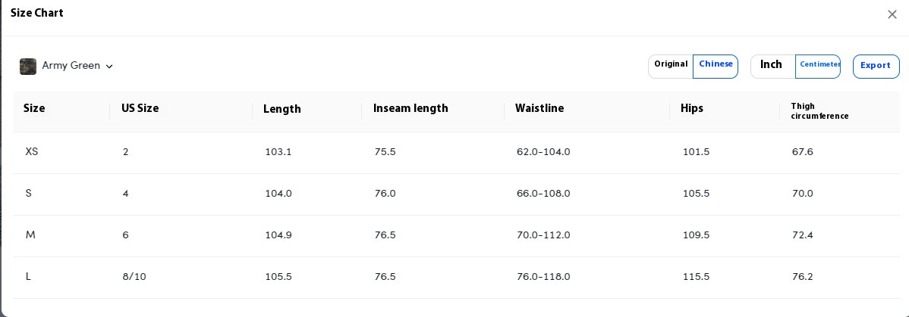This screenshot has width=909, height=317.
Task: Switch size standard to Original
Action: pos(671,64)
